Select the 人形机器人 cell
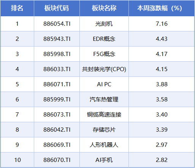Viewport: 195px width, 168px height. (104, 145)
